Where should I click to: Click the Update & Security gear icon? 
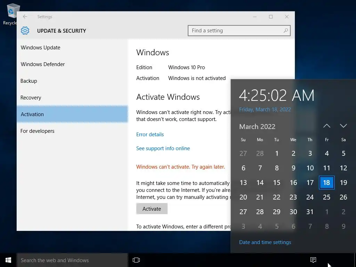point(25,31)
